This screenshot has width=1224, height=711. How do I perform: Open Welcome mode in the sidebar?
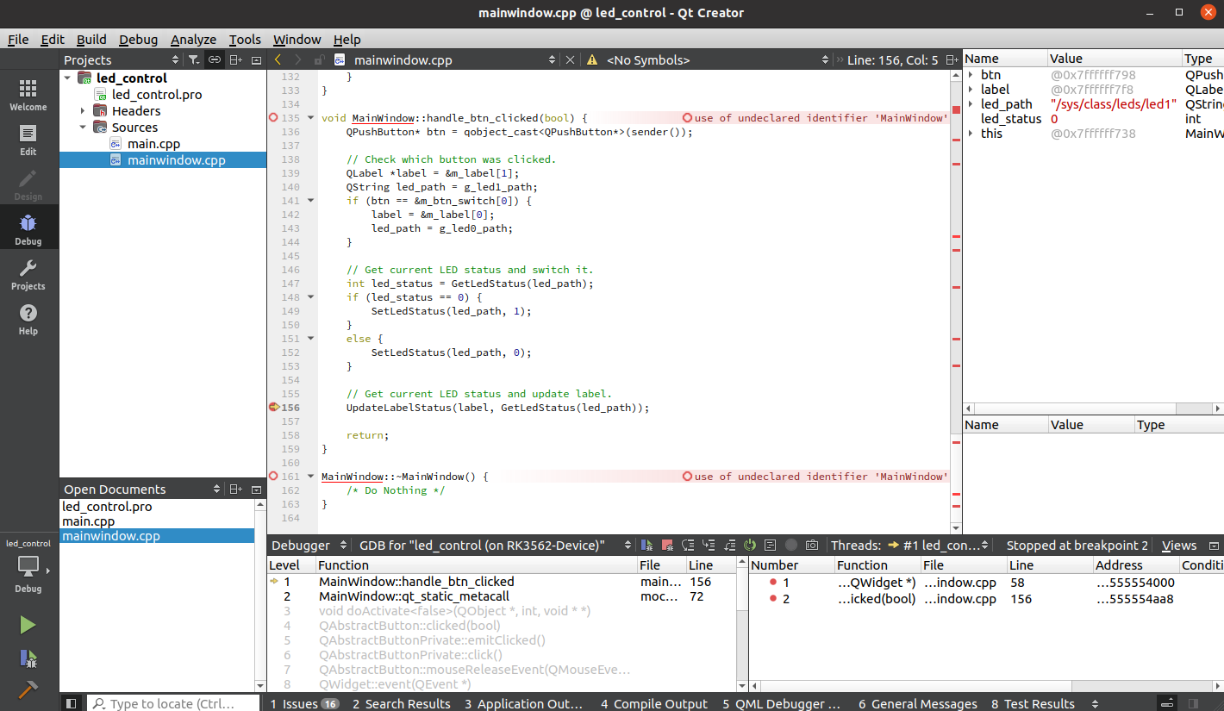coord(28,96)
